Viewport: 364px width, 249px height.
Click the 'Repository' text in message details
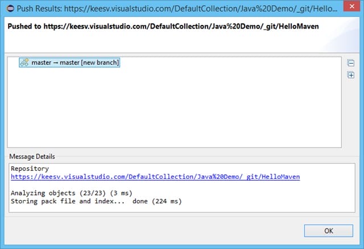30,169
